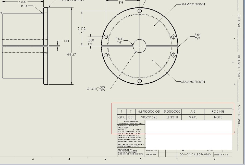Image resolution: width=245 pixels, height=165 pixels.
Task: Select DO NOT SCALE DRAWING text
Action: click(x=195, y=154)
